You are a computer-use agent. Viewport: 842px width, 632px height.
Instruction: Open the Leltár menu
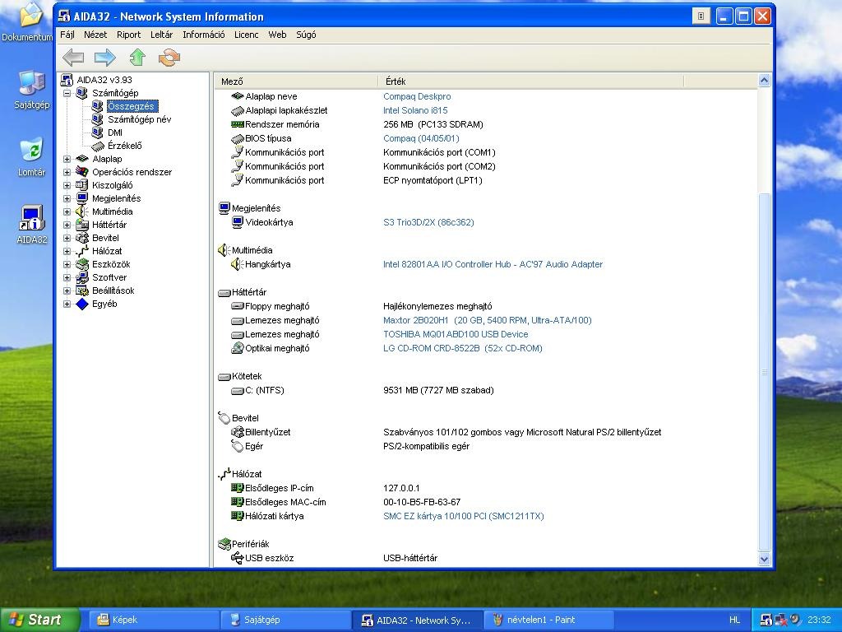[162, 35]
